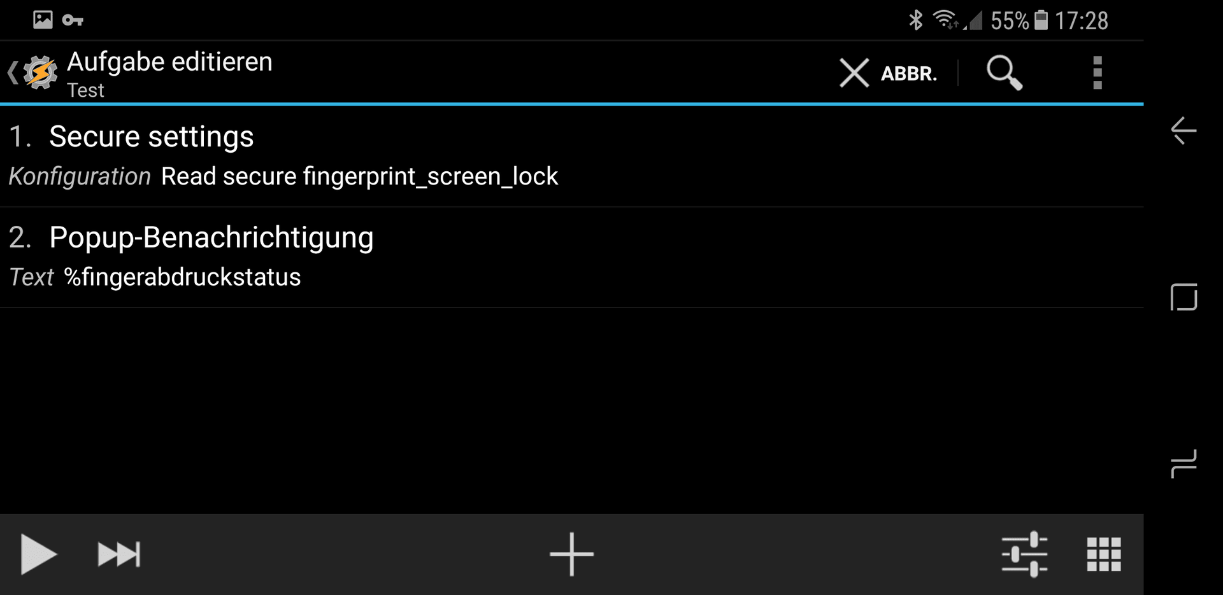Open action 1 Secure settings
This screenshot has width=1223, height=595.
[571, 156]
